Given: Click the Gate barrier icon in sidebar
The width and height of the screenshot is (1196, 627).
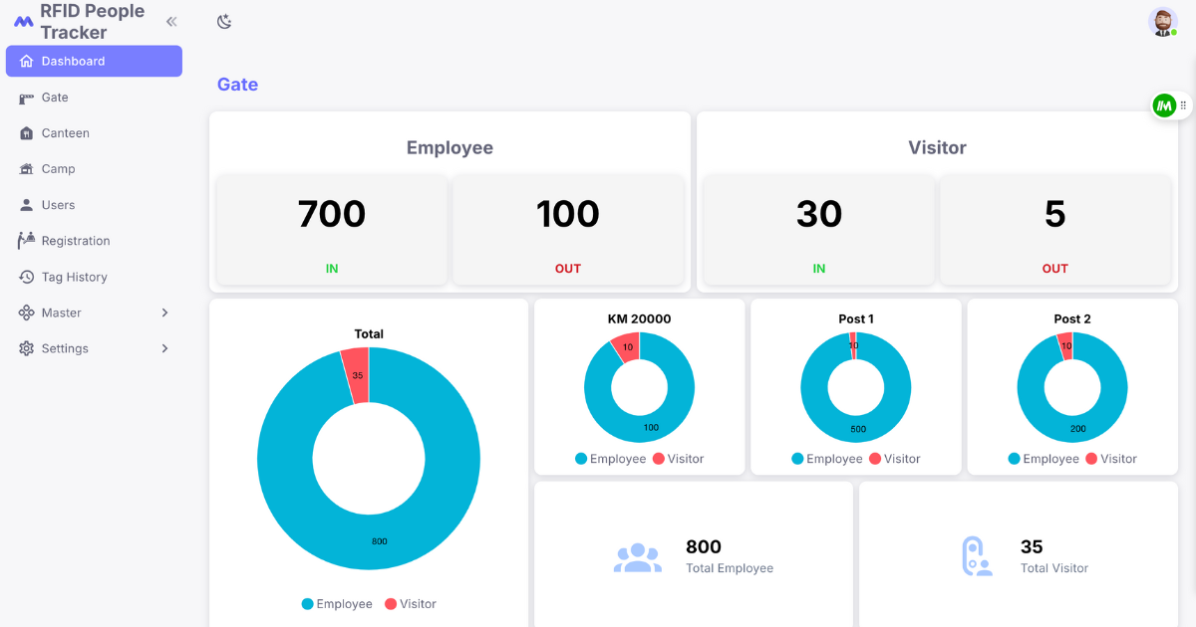Looking at the screenshot, I should point(27,98).
